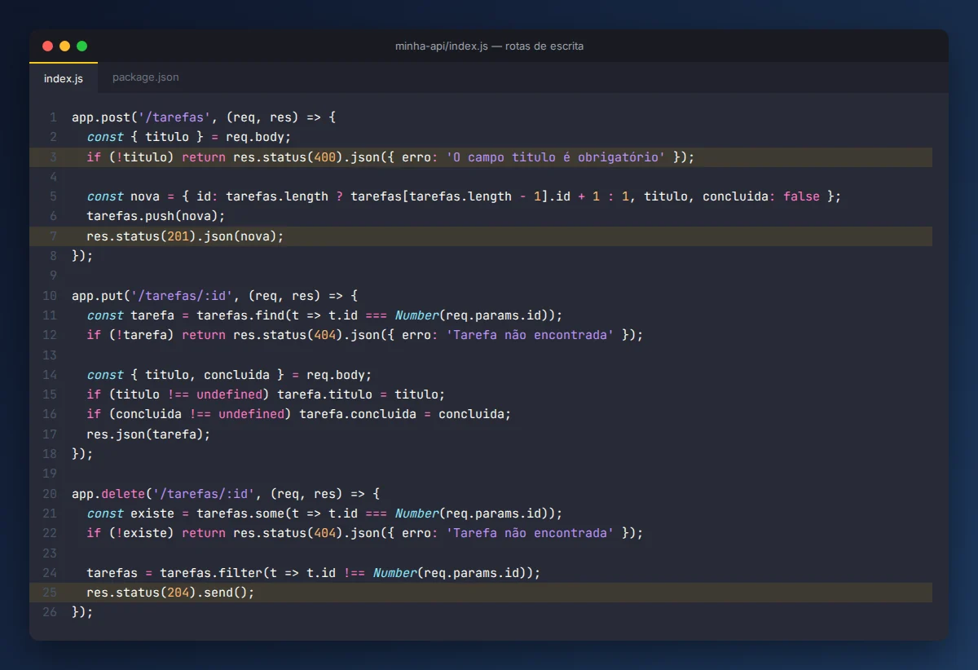This screenshot has width=978, height=670.
Task: Click 'tarefa.titulo = titulo;' on line 15
Action: click(x=361, y=394)
